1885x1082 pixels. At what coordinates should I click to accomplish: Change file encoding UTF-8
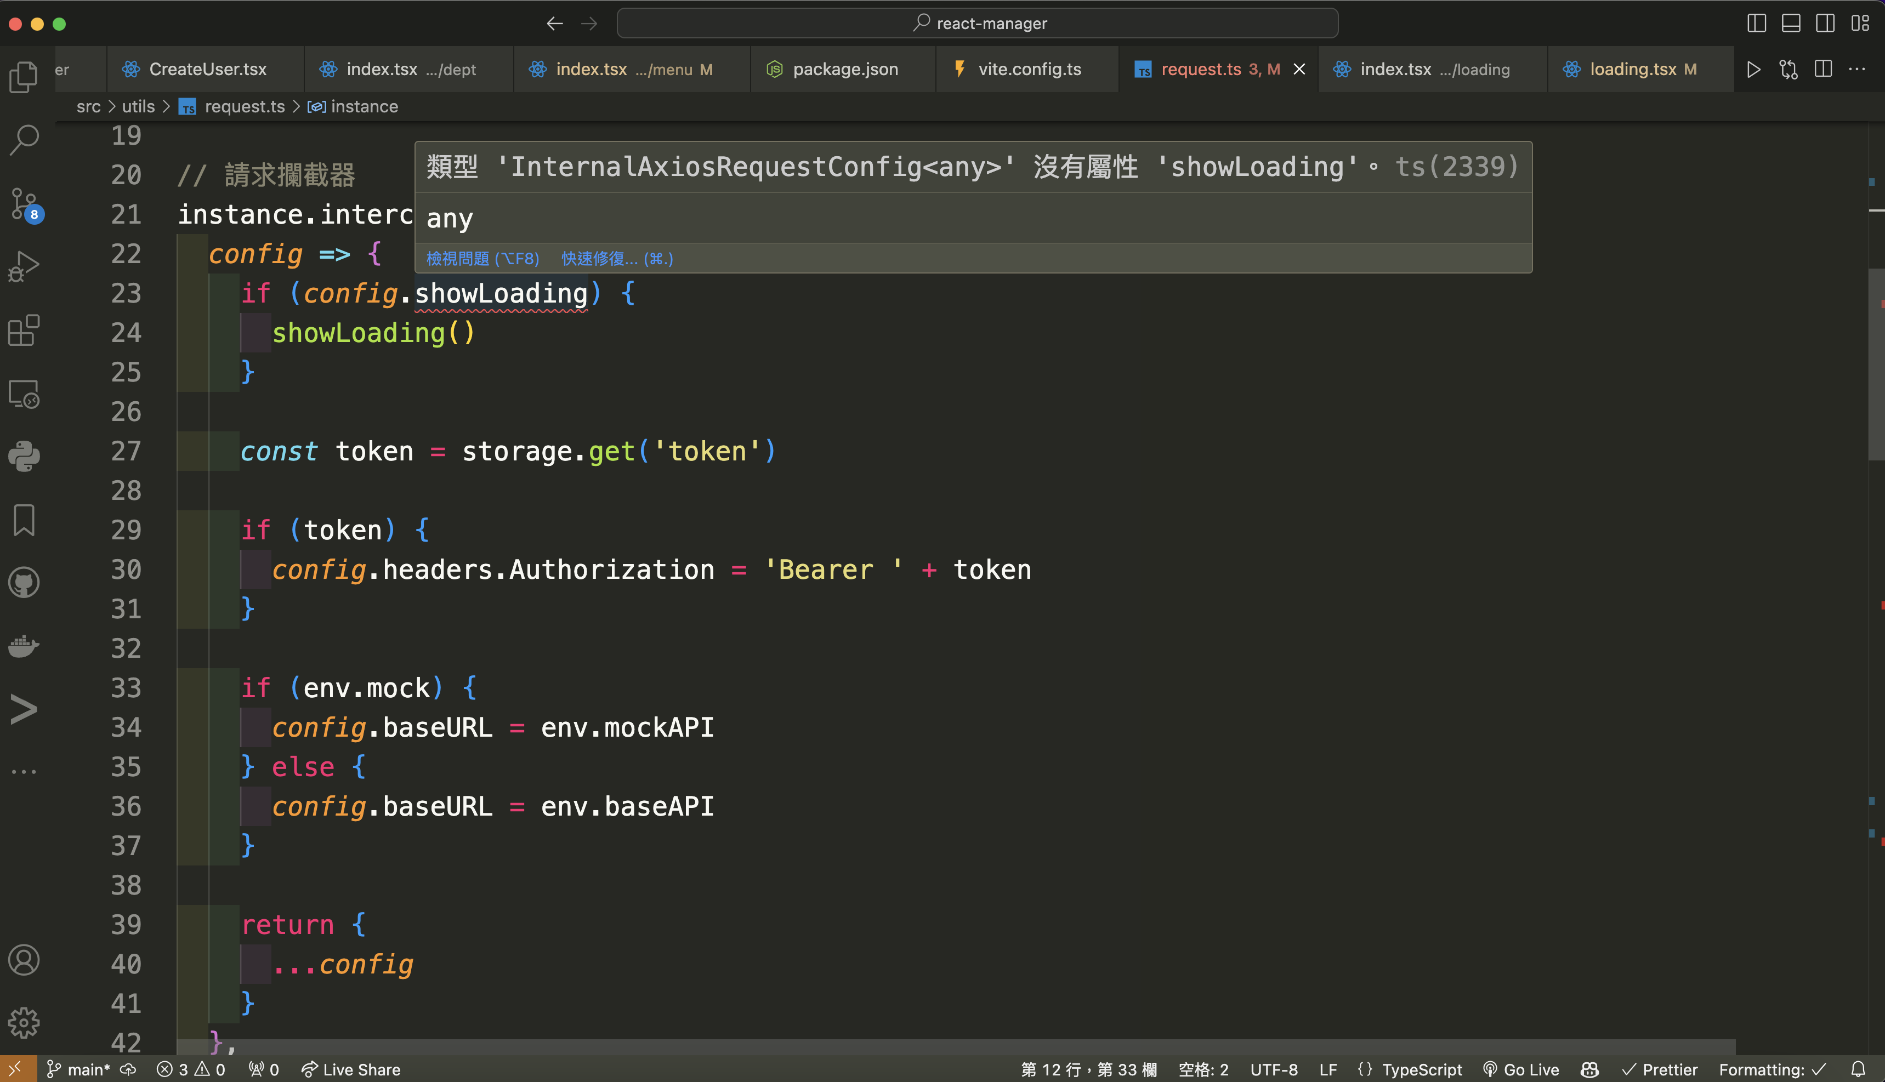click(1274, 1069)
